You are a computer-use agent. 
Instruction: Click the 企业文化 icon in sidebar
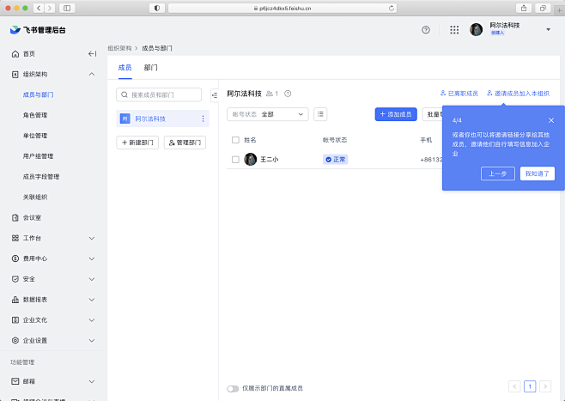15,320
